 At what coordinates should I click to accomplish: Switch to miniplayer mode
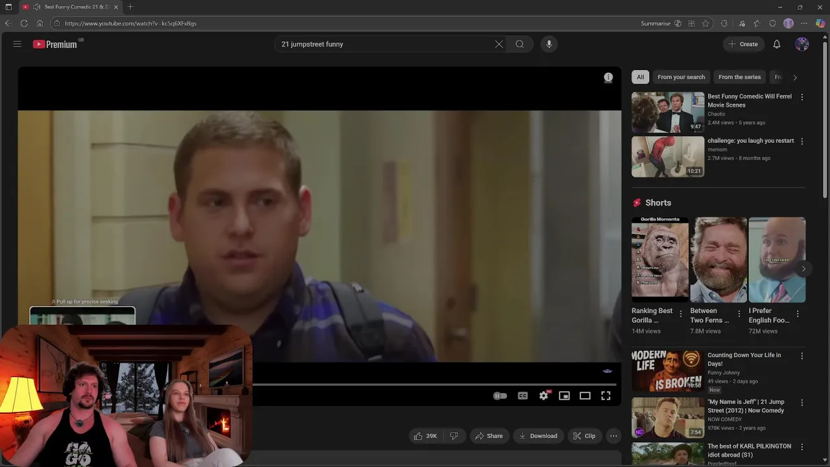pyautogui.click(x=564, y=396)
